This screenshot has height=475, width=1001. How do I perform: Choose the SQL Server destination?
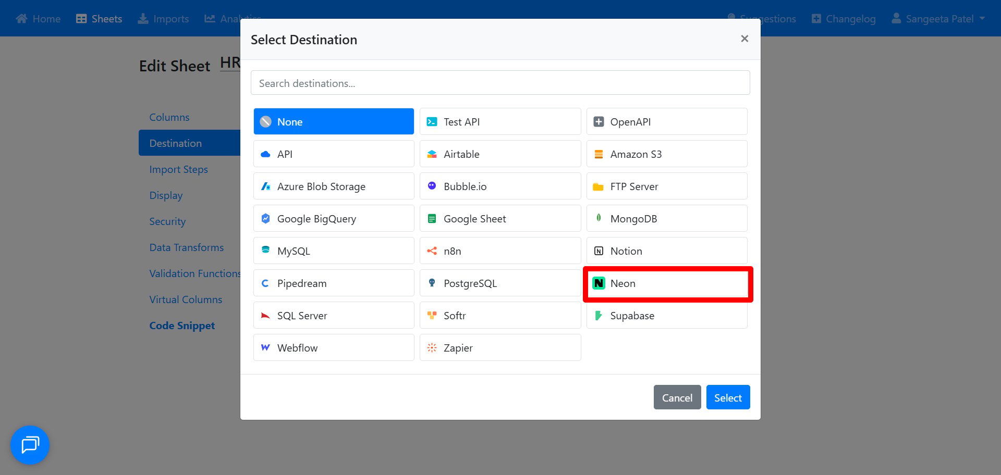pyautogui.click(x=334, y=316)
